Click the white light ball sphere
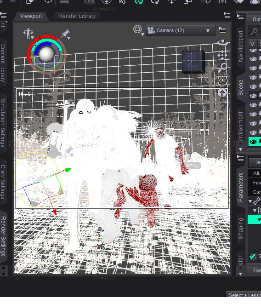Viewport: 261px width, 304px height. pyautogui.click(x=46, y=54)
